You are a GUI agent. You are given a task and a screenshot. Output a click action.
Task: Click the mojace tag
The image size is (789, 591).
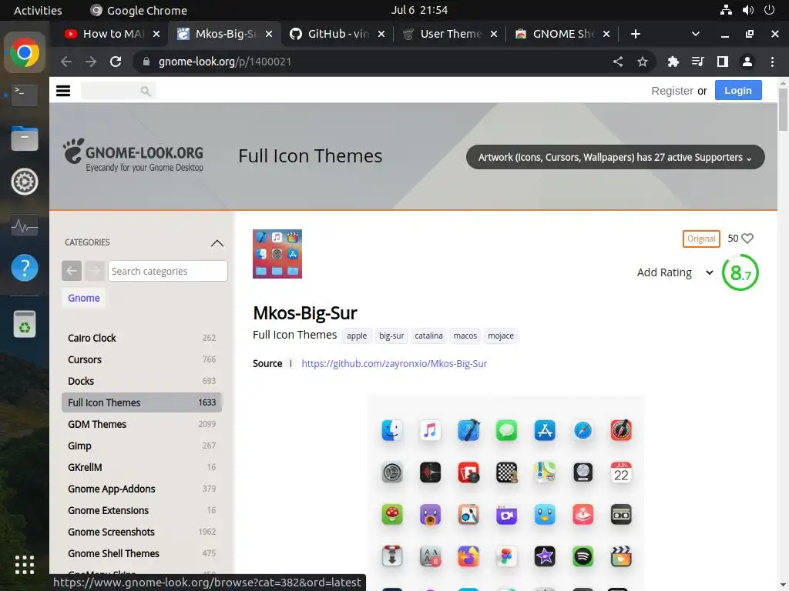(x=501, y=336)
